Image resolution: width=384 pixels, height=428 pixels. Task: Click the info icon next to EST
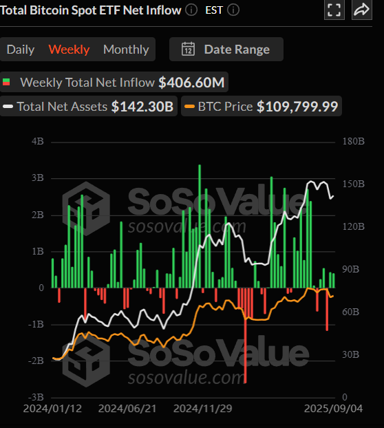(233, 10)
